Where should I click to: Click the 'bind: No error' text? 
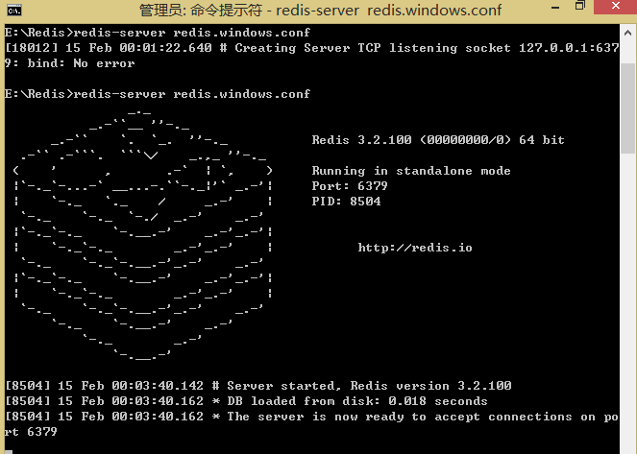click(x=77, y=63)
